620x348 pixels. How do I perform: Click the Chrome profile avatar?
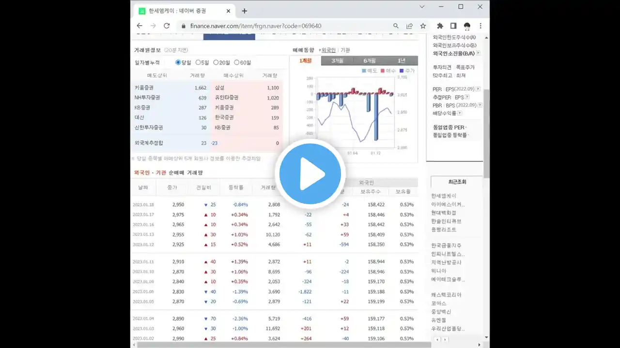coord(467,26)
